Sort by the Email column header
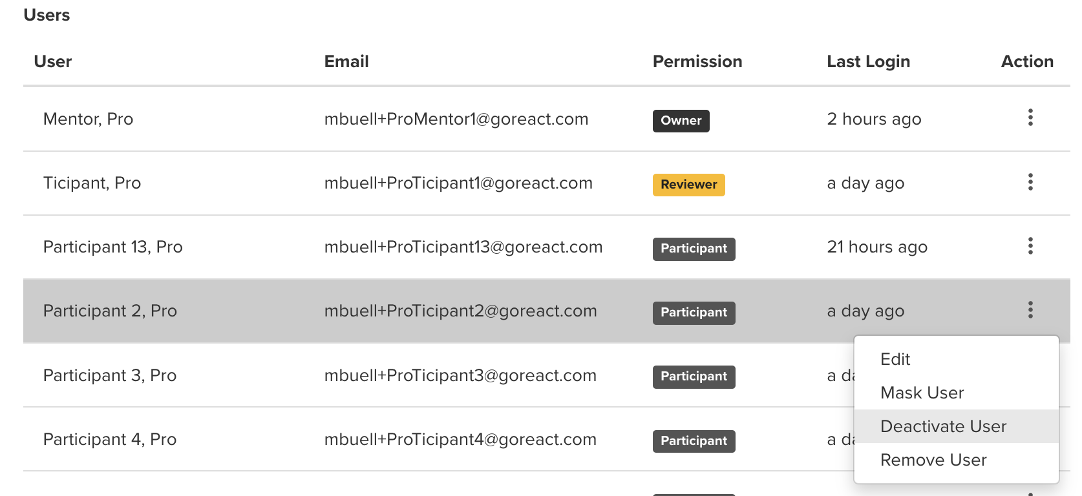The image size is (1082, 496). tap(346, 61)
